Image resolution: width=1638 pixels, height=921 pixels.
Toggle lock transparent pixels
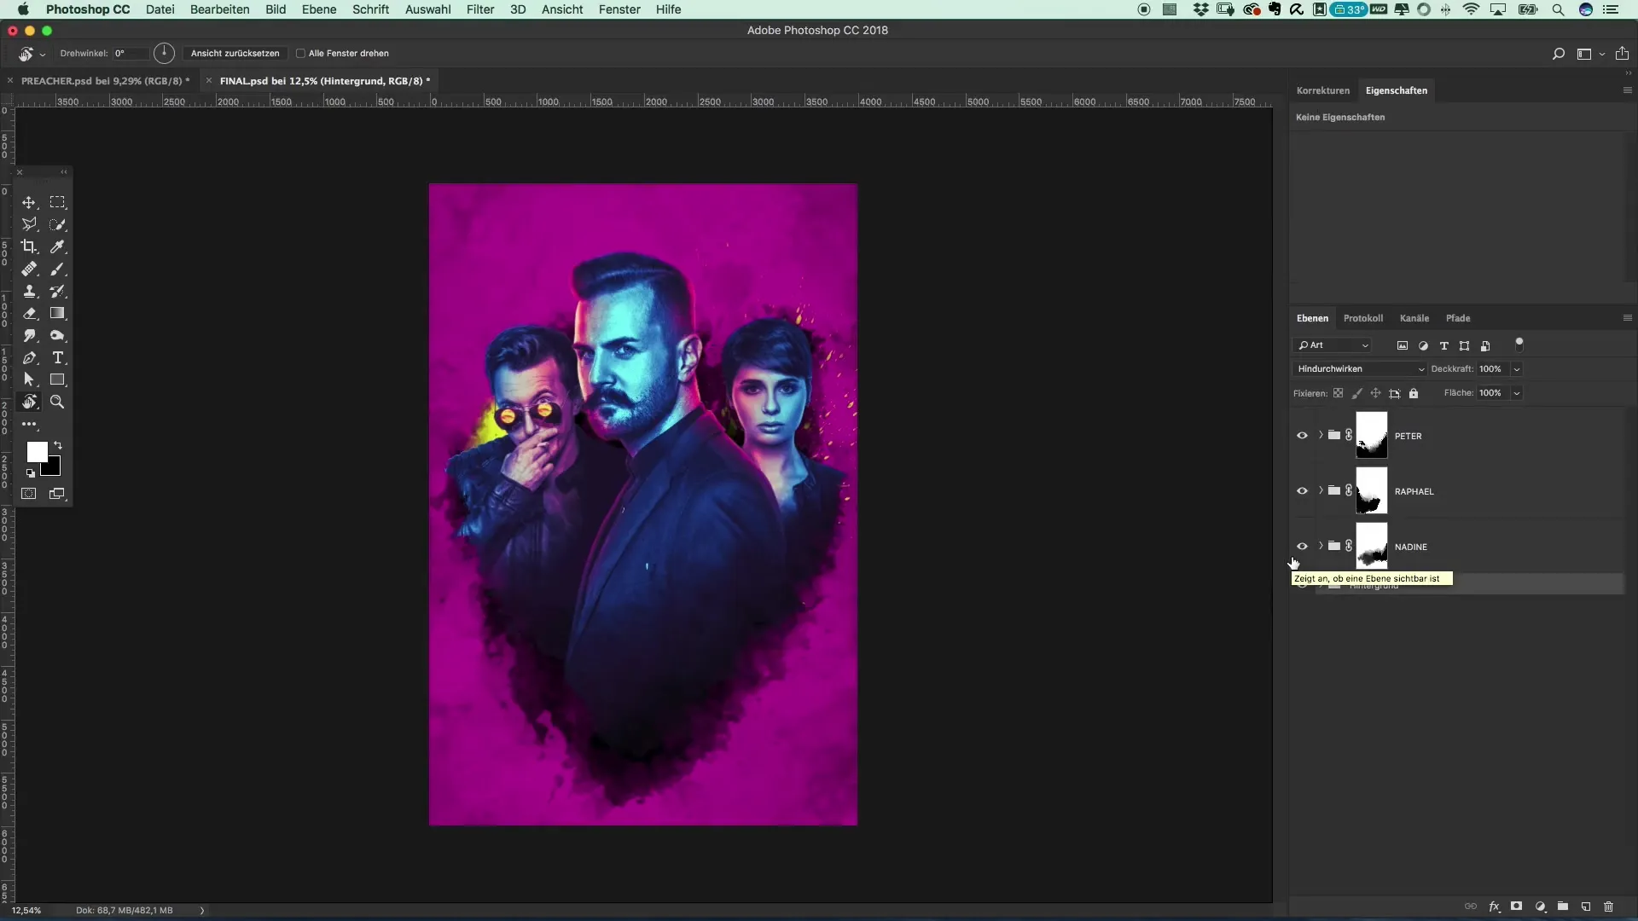tap(1338, 393)
